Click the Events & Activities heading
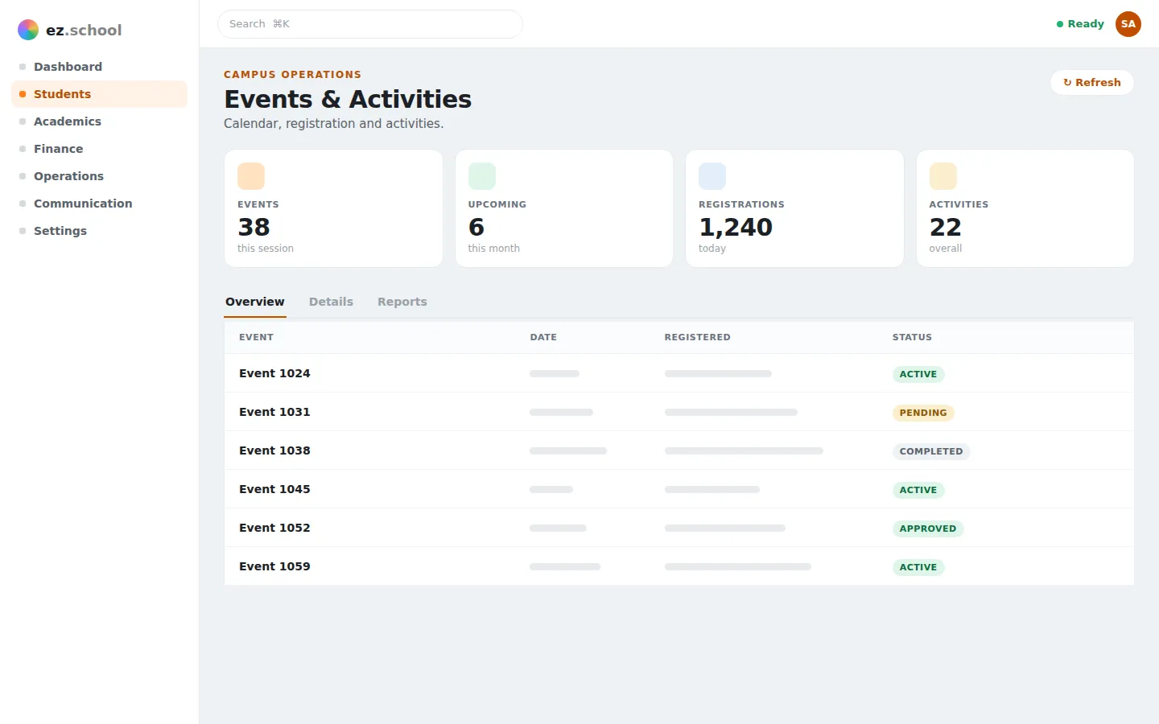1159x724 pixels. [348, 99]
